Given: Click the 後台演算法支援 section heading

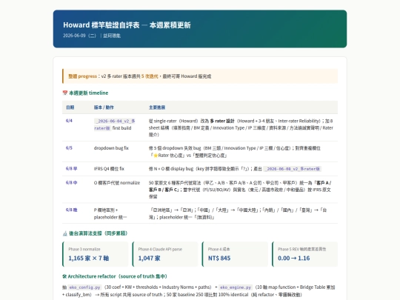Looking at the screenshot, I should (99, 233).
